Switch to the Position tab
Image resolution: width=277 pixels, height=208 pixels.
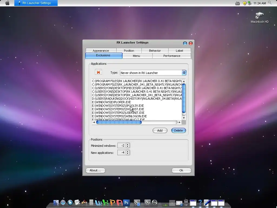(x=129, y=51)
